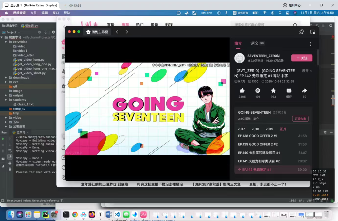
Task: Select the 记单词 run tab in PyCharm
Action: point(21,132)
